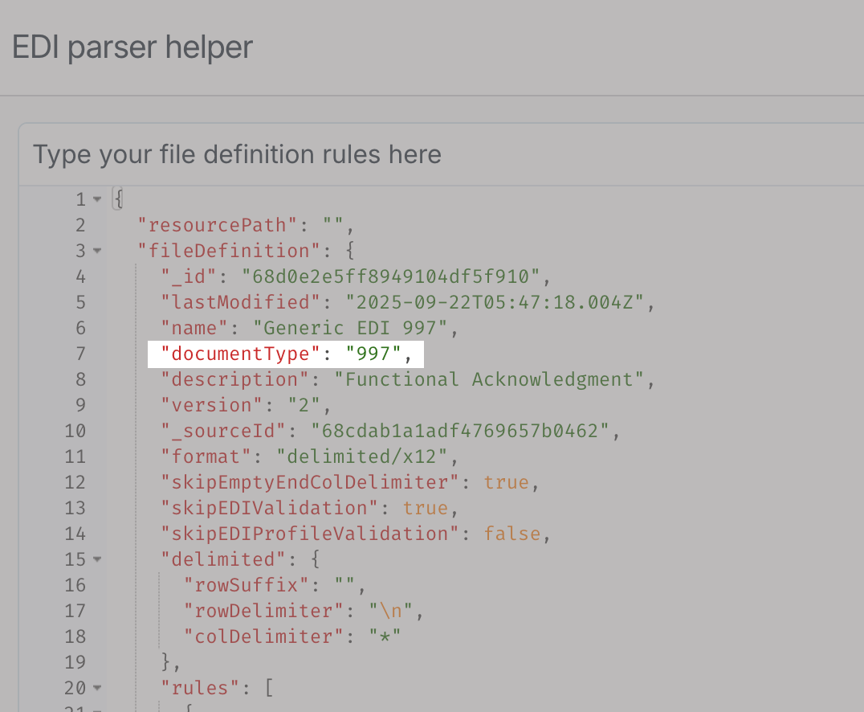This screenshot has height=712, width=864.
Task: Click the true value of skipEmptyEndColDelimiter
Action: [x=506, y=482]
